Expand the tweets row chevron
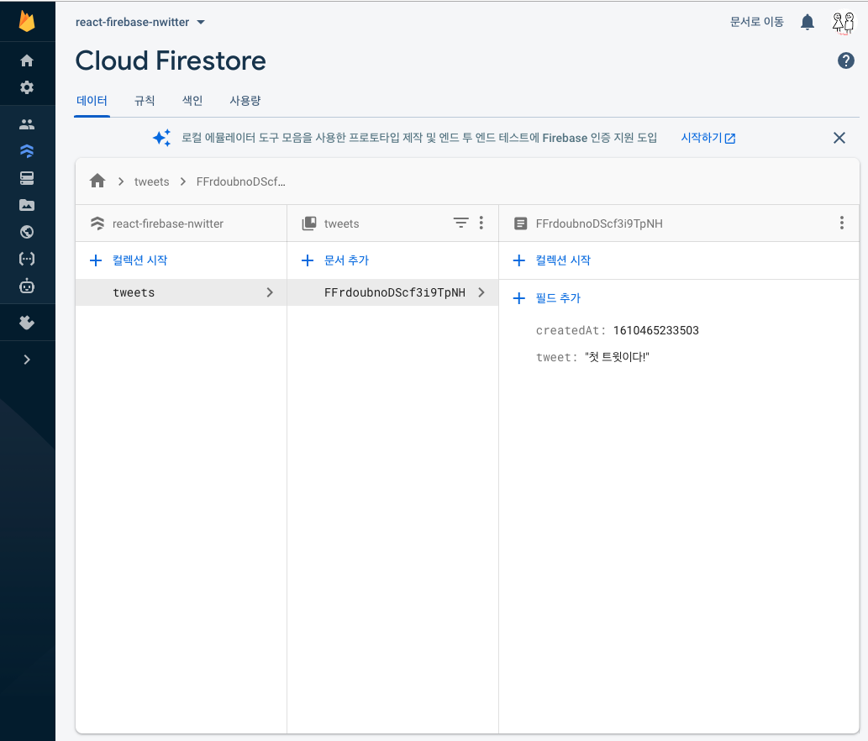This screenshot has width=868, height=741. (270, 292)
